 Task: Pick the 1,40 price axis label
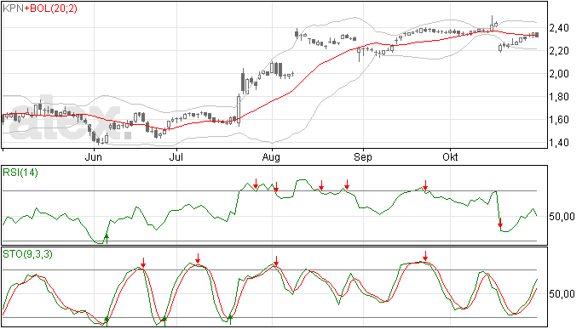point(559,143)
